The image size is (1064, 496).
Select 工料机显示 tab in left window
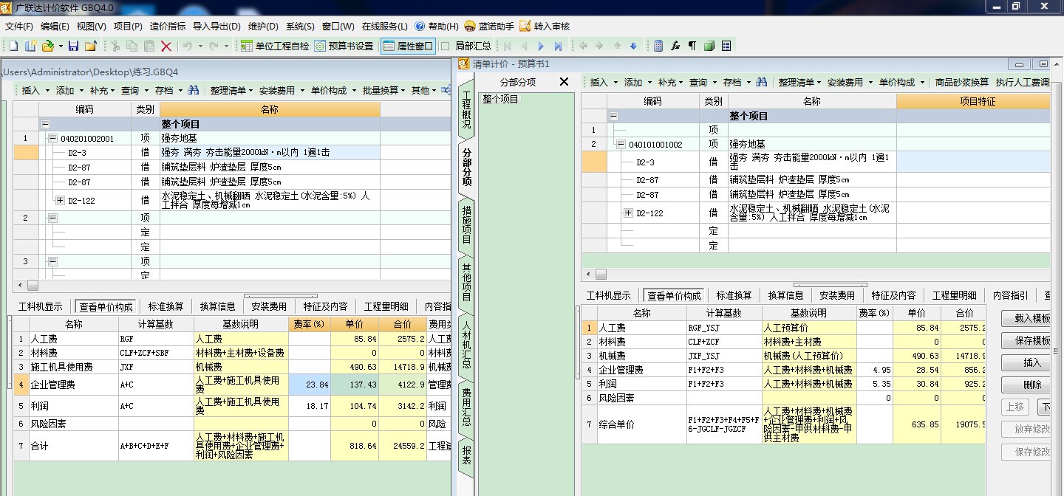41,306
